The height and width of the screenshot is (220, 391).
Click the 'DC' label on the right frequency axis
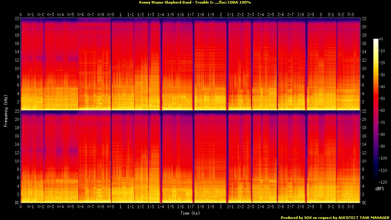click(364, 202)
